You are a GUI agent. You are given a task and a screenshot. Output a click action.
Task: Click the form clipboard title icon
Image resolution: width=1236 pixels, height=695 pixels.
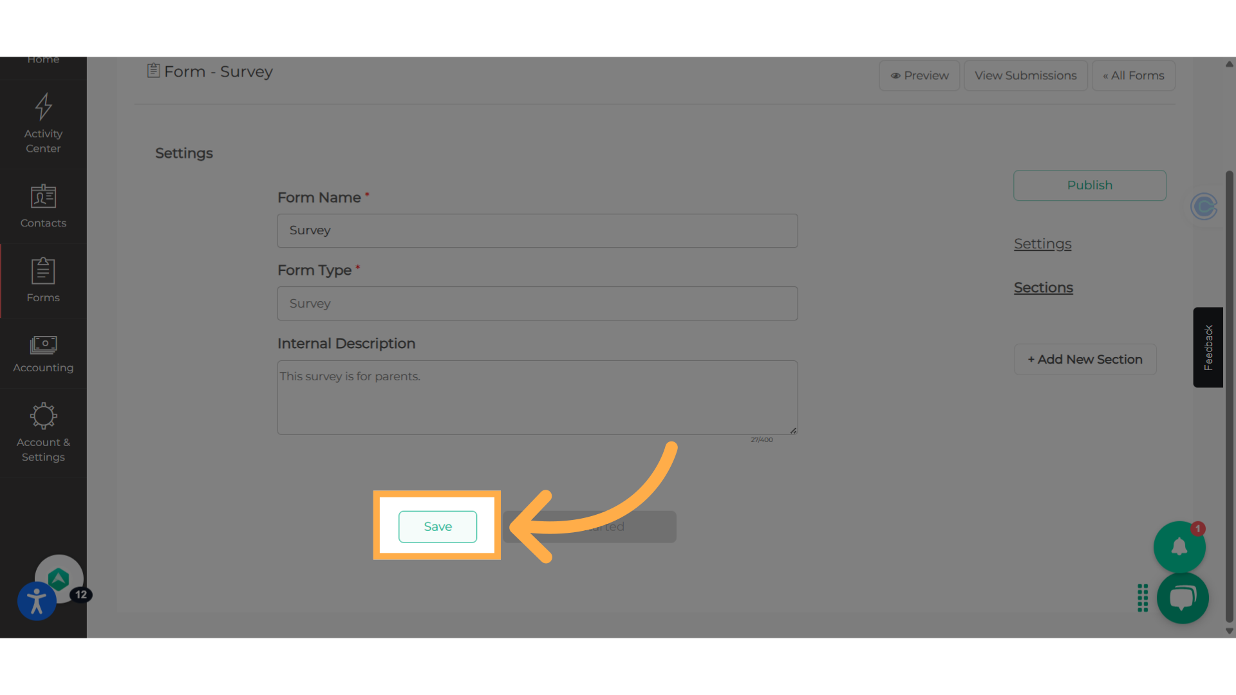[x=153, y=71]
